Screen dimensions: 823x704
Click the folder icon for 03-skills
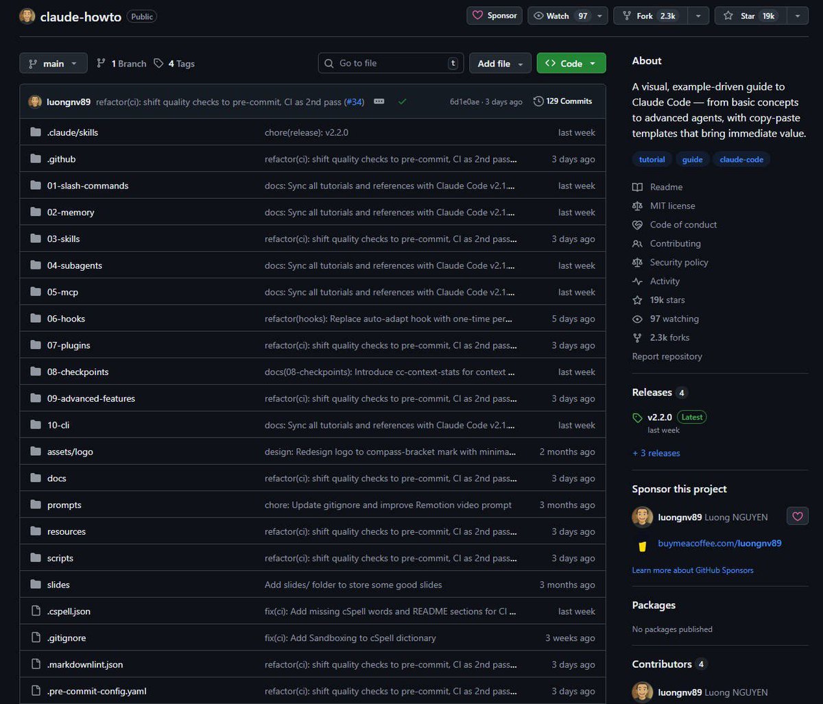[x=36, y=239]
